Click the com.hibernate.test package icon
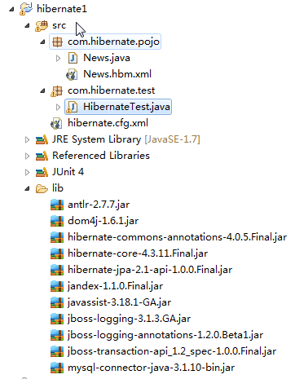This screenshot has height=379, width=295. click(x=57, y=90)
